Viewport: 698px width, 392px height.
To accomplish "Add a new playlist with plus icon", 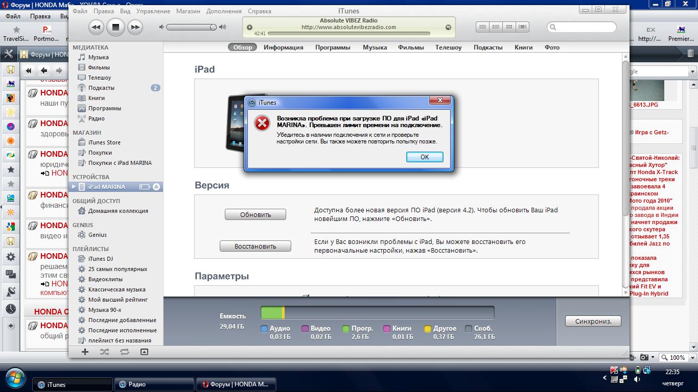I will point(85,352).
